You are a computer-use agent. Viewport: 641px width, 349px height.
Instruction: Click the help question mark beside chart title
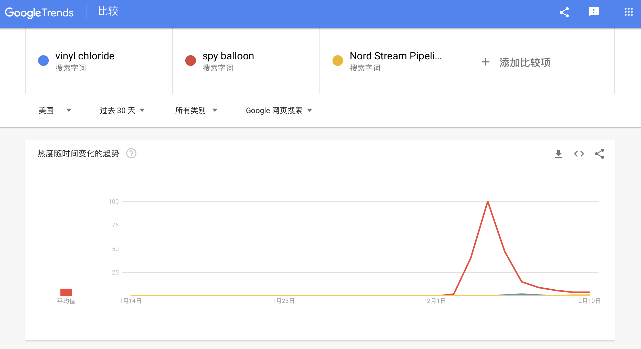click(x=131, y=154)
